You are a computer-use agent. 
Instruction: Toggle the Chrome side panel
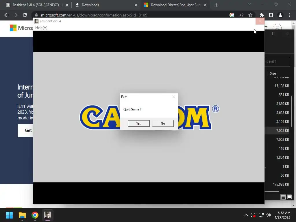(x=271, y=15)
